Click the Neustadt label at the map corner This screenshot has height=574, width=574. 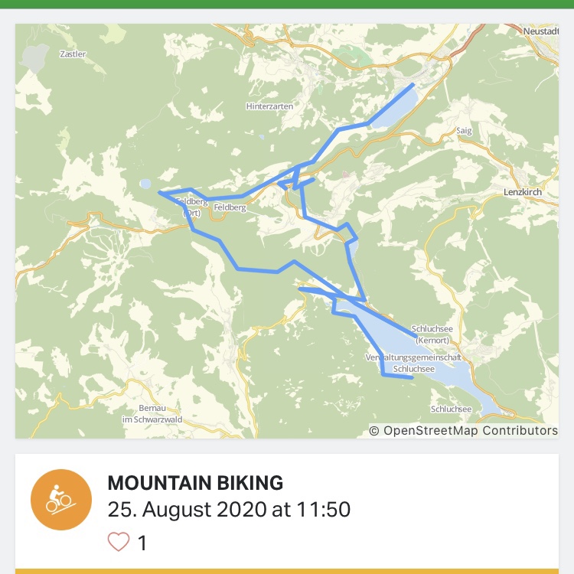click(542, 31)
